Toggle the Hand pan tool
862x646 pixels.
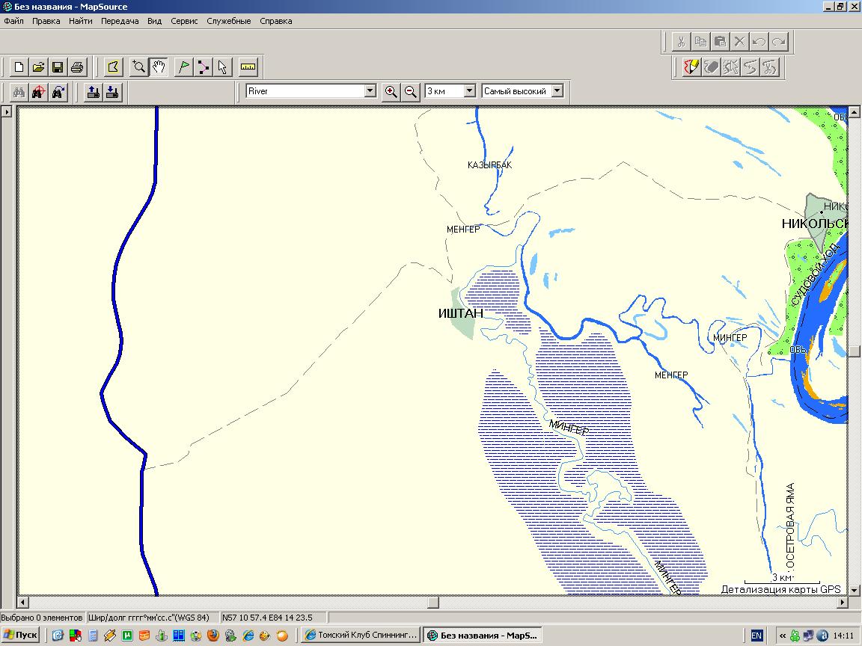click(x=159, y=67)
